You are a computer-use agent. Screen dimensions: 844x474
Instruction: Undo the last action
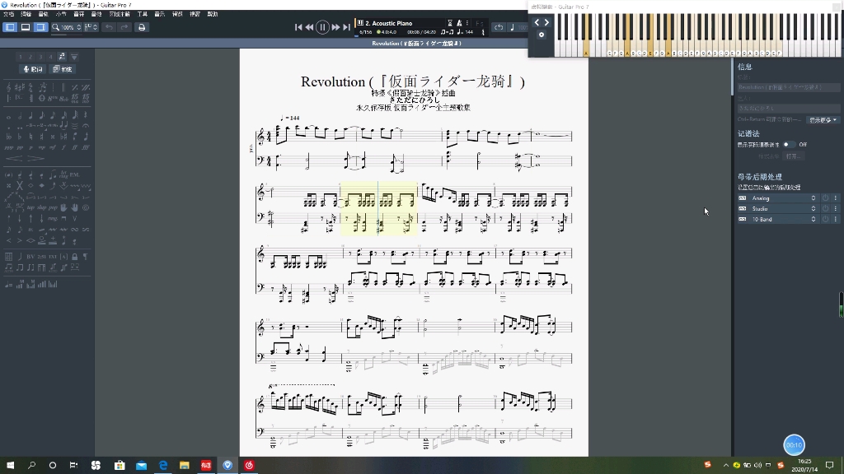[x=110, y=27]
